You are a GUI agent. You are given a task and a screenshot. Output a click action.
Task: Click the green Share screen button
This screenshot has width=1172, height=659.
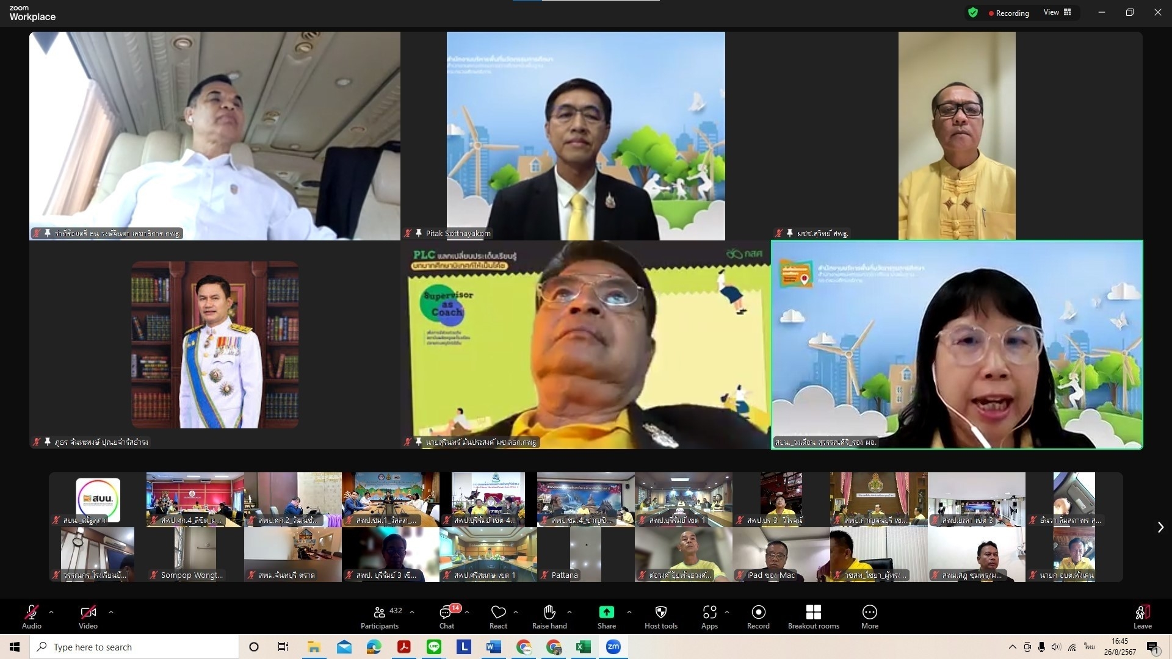click(606, 613)
